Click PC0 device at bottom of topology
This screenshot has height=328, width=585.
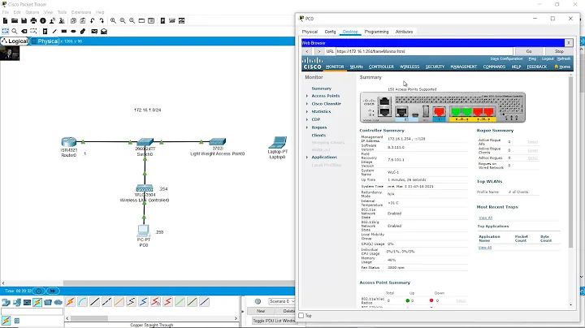click(144, 231)
